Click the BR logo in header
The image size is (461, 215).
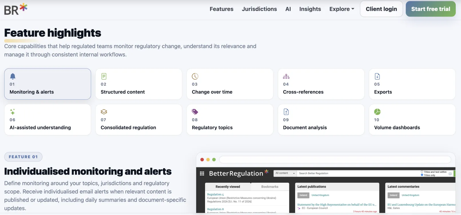pos(16,9)
